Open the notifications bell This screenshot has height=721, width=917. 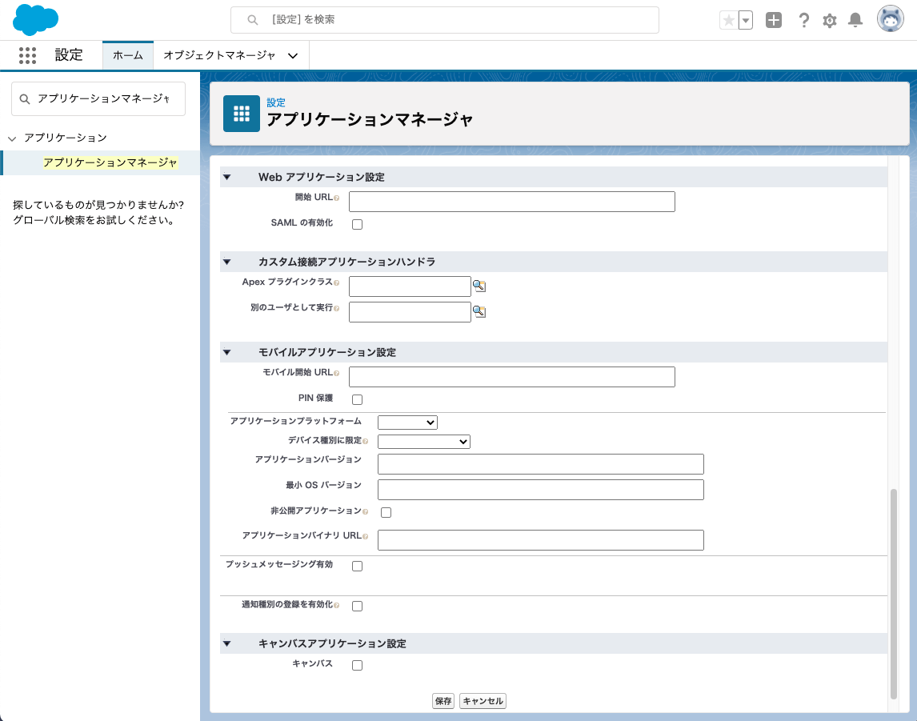[855, 21]
